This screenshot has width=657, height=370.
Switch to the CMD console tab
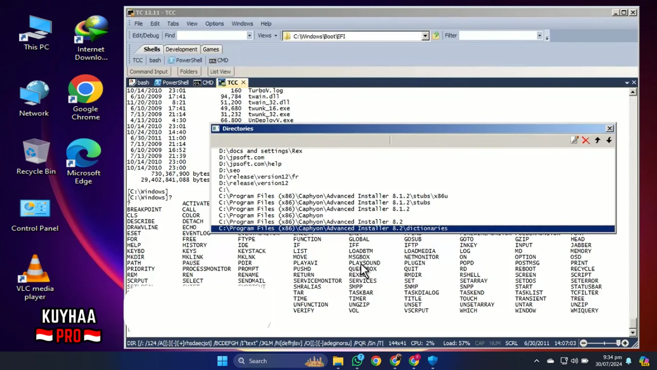(x=204, y=82)
